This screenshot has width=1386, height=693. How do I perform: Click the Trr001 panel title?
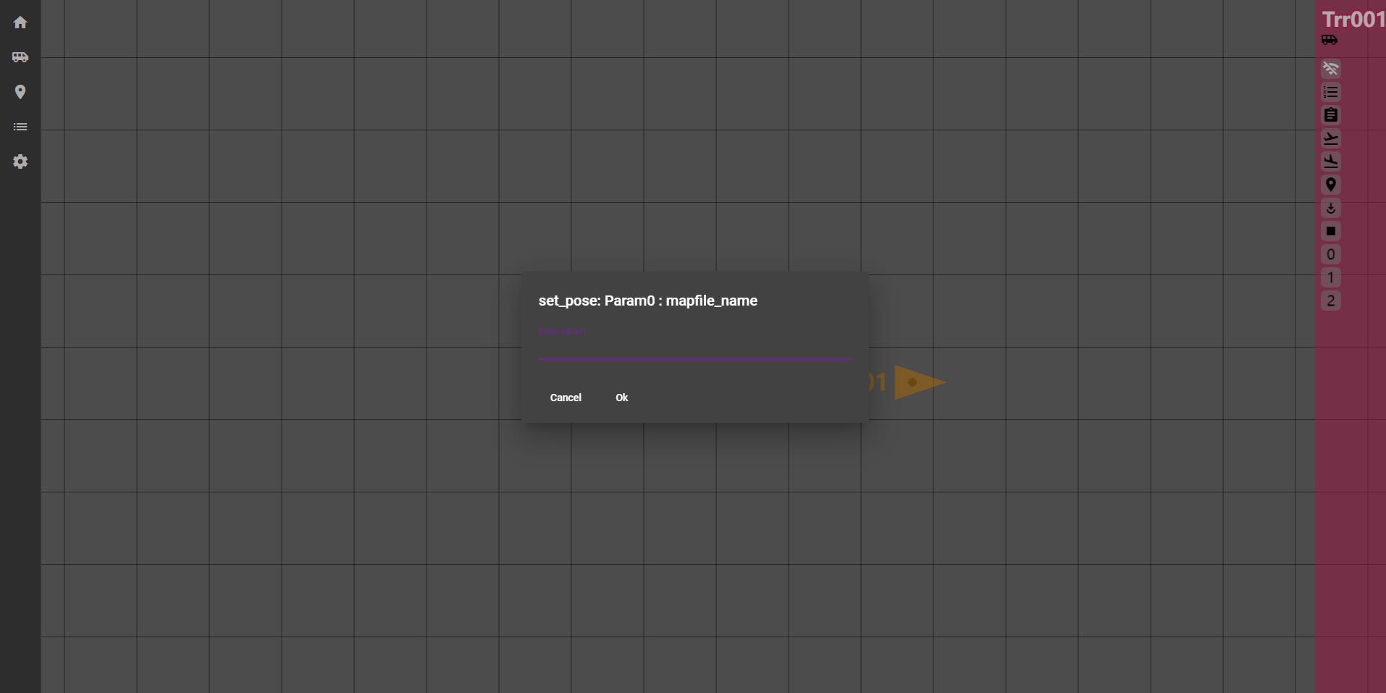coord(1353,20)
